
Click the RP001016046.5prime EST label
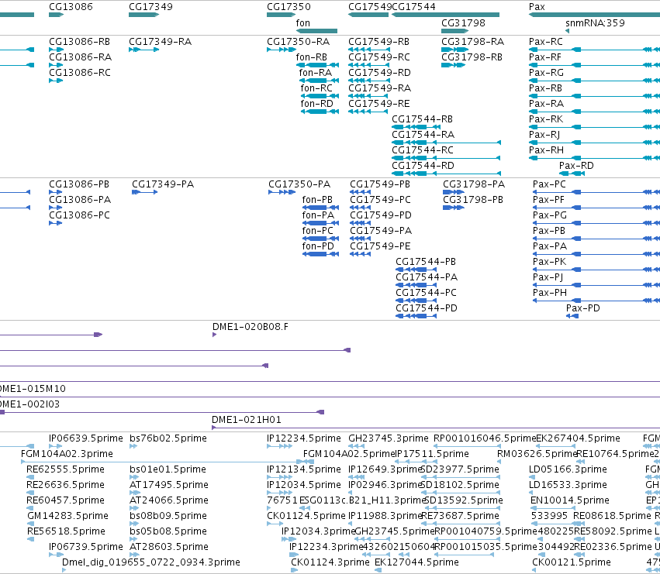click(485, 438)
